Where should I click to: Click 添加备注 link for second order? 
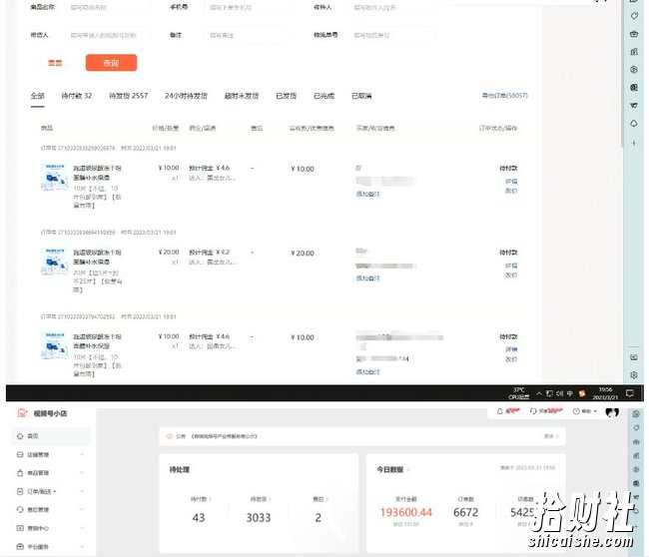368,278
